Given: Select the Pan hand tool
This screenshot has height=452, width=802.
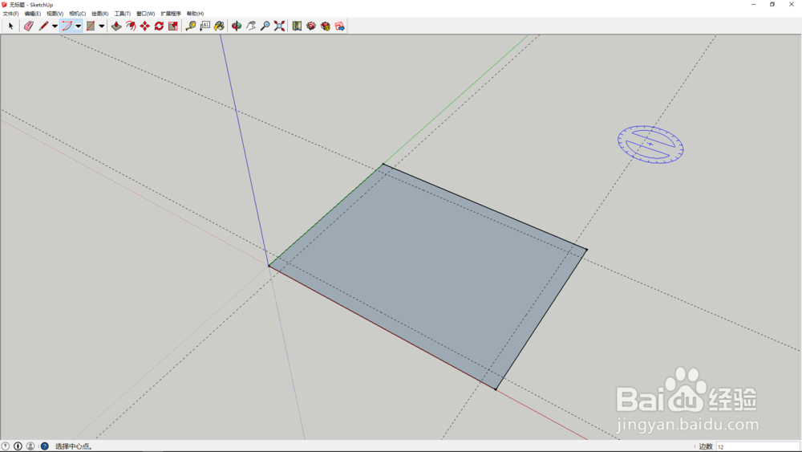Looking at the screenshot, I should (x=250, y=26).
